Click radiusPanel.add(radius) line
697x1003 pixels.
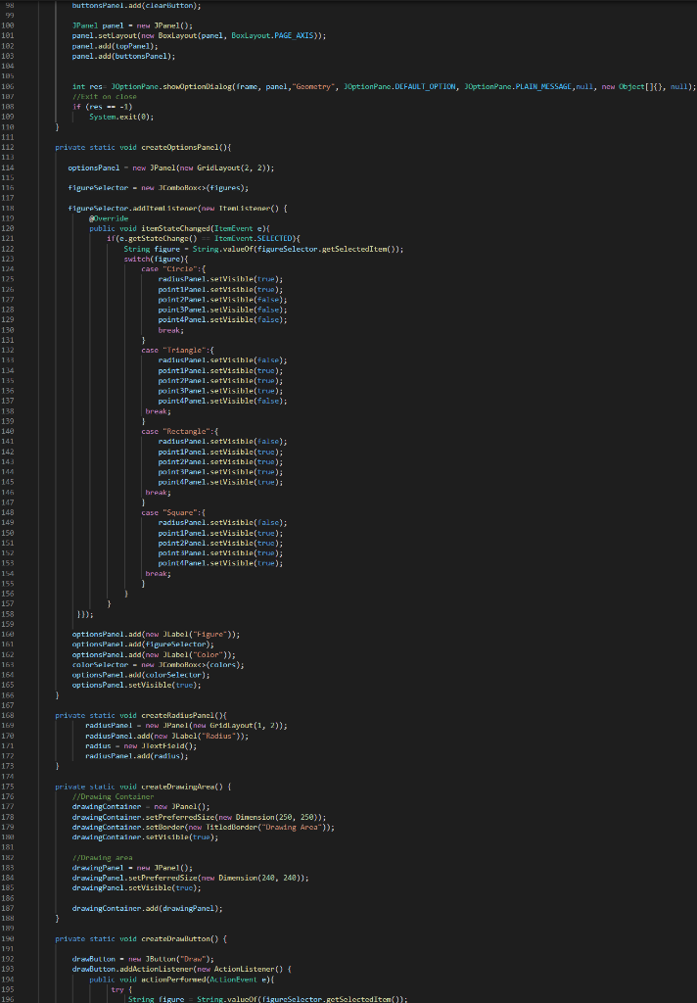tap(137, 756)
